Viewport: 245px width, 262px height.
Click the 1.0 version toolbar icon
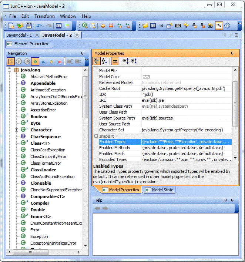(161, 26)
